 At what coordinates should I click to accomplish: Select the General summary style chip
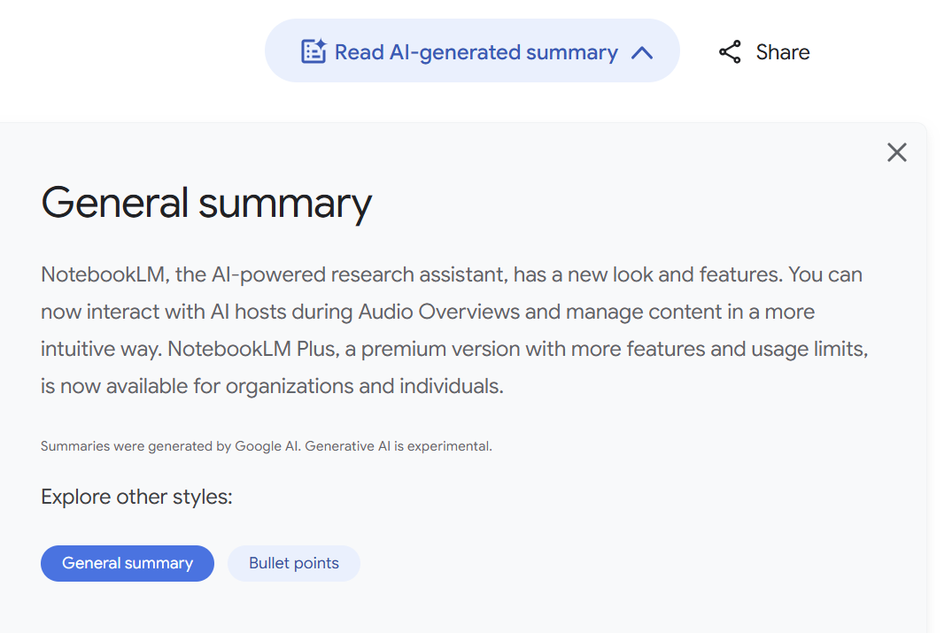(128, 563)
